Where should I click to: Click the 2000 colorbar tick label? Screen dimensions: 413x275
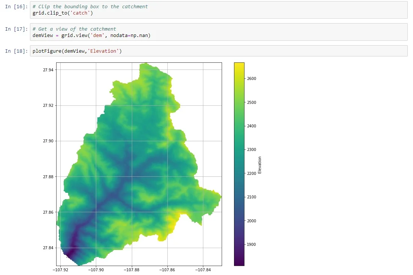252,221
